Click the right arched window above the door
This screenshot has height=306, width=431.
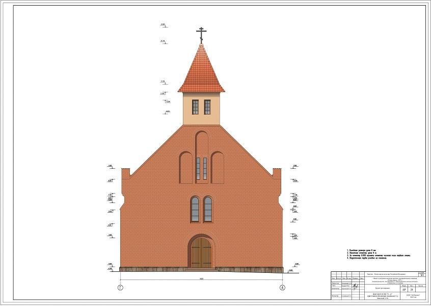coord(208,209)
